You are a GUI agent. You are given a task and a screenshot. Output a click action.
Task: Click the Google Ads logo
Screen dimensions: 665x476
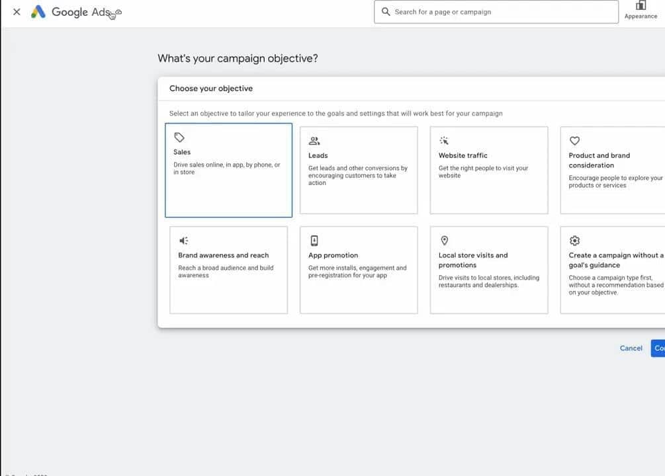[x=38, y=12]
